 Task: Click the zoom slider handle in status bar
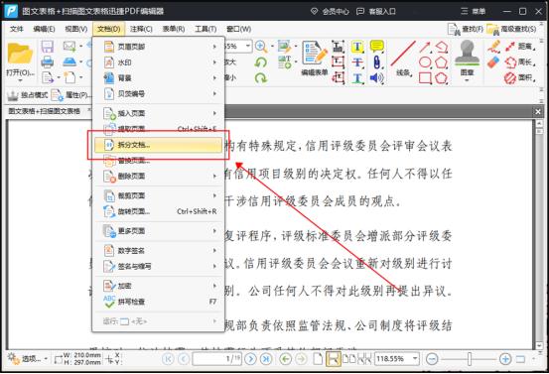(x=470, y=358)
